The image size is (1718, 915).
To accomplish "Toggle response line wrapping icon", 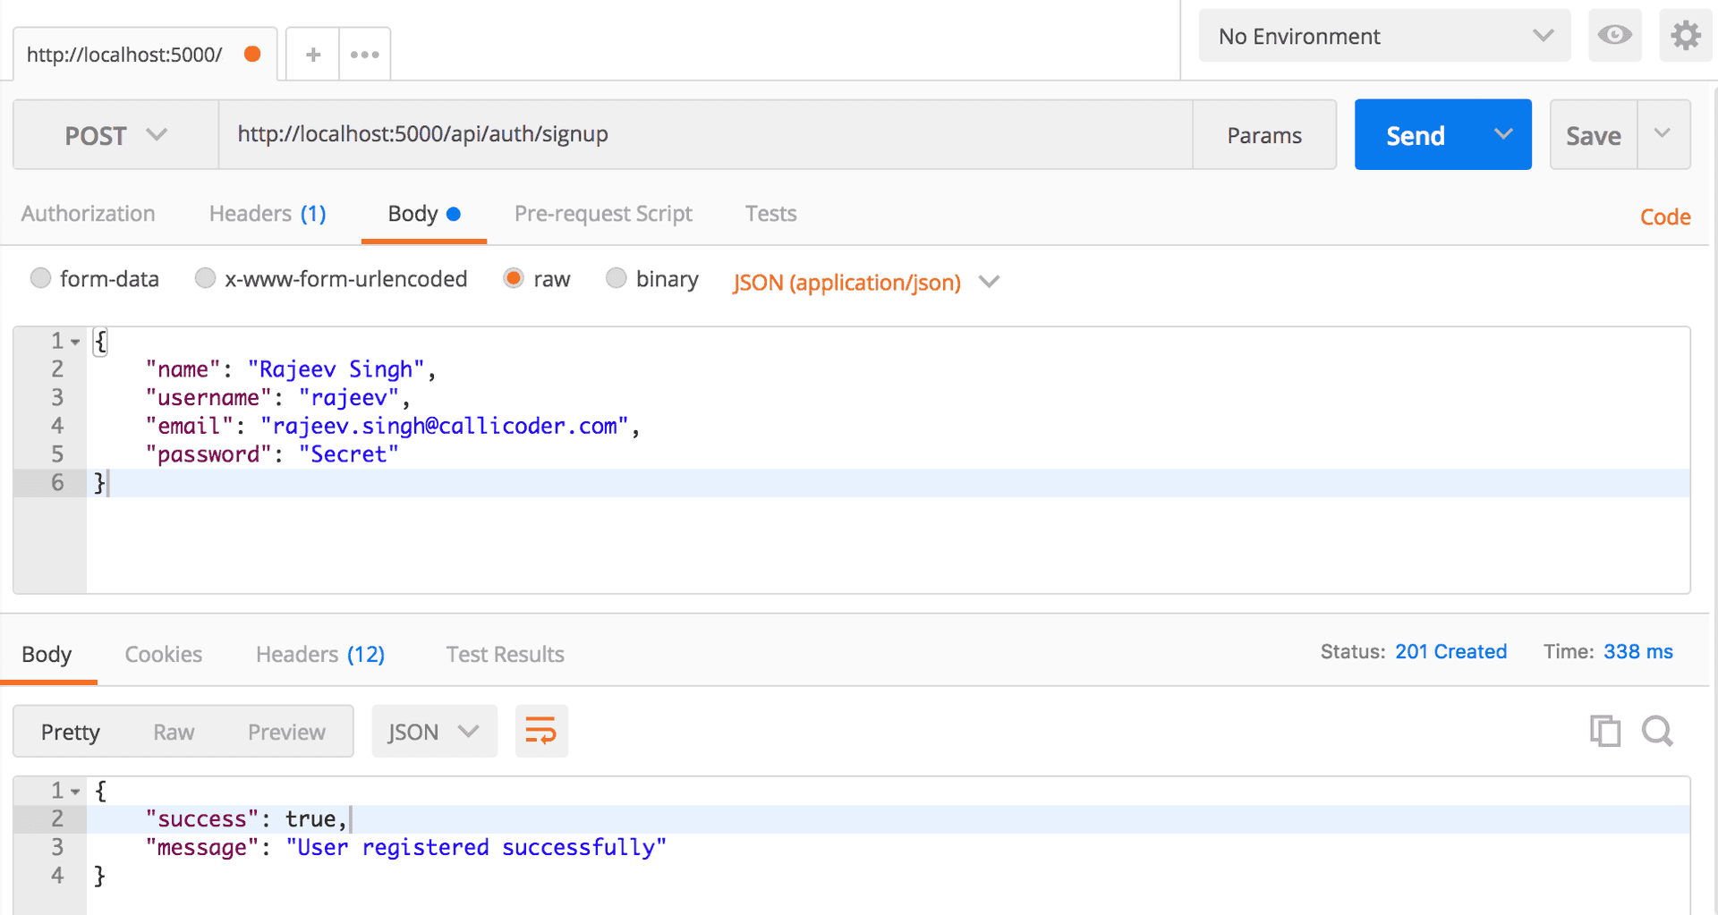I will pos(541,731).
